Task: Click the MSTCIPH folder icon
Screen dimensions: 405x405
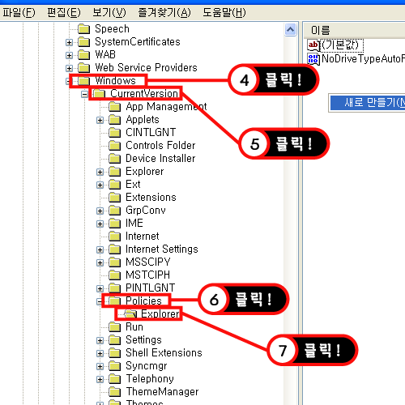Action: (115, 275)
